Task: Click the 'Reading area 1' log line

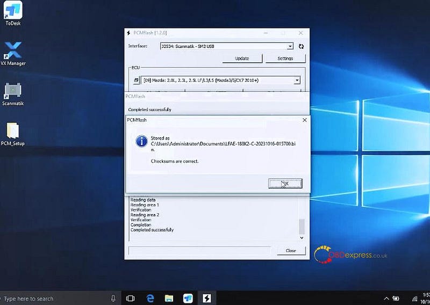Action: click(145, 205)
